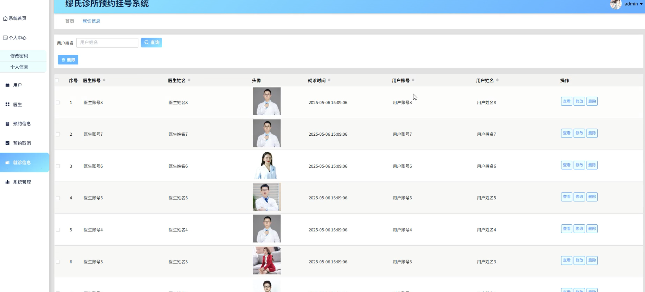Open 预约取消 in the sidebar
The width and height of the screenshot is (645, 292).
(x=22, y=143)
